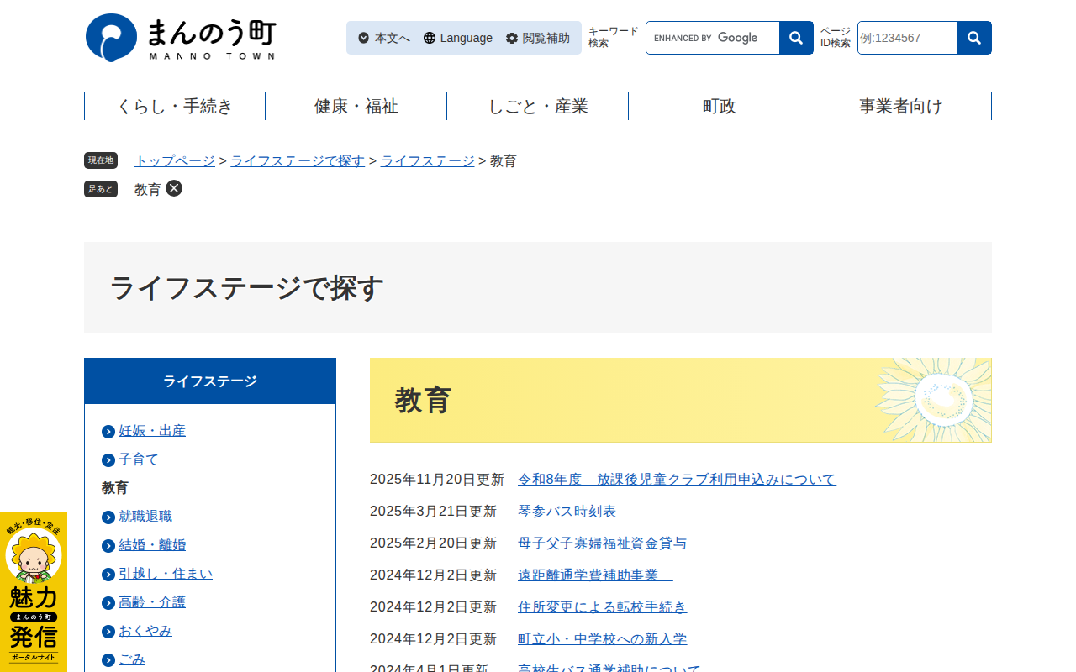
Task: Select 妊娠・出産 in the sidebar
Action: click(152, 431)
